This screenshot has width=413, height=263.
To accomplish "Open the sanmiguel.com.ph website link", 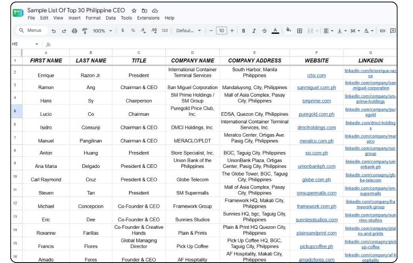I will [316, 88].
